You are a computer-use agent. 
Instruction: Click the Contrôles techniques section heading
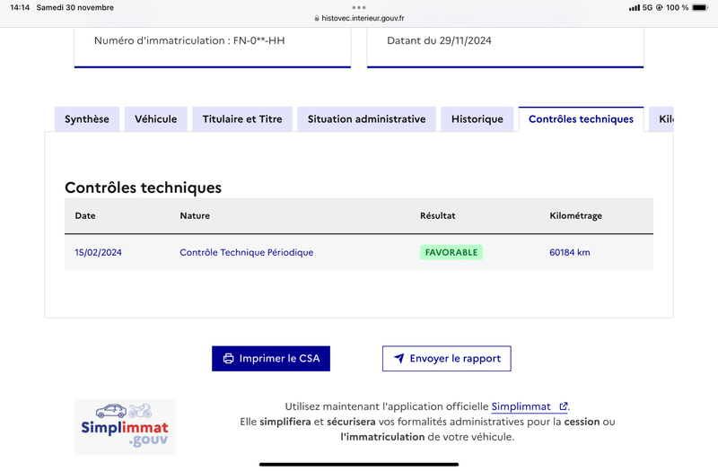pos(143,188)
